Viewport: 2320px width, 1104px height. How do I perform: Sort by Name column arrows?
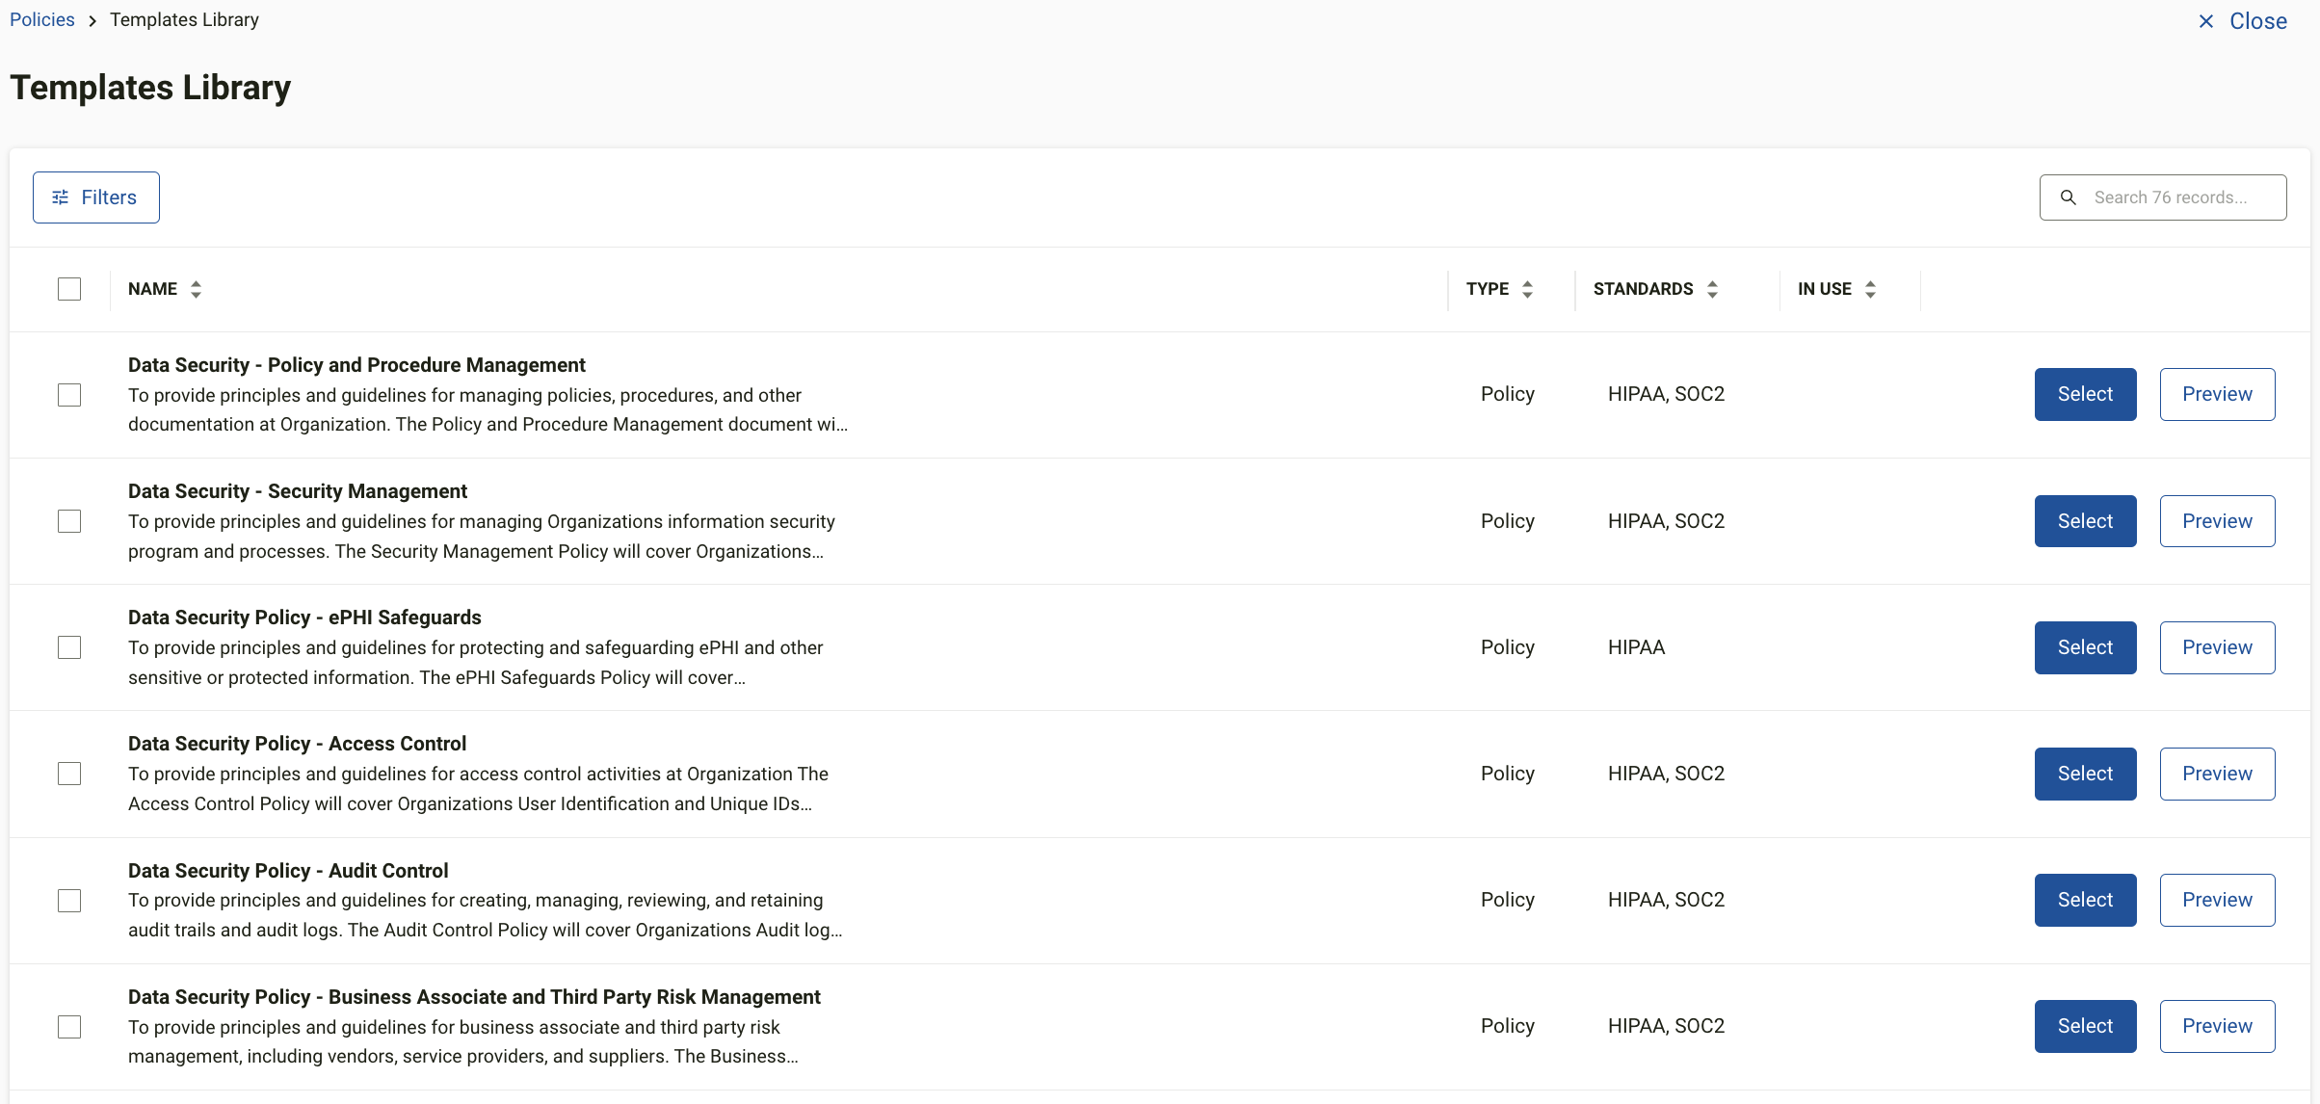point(196,289)
